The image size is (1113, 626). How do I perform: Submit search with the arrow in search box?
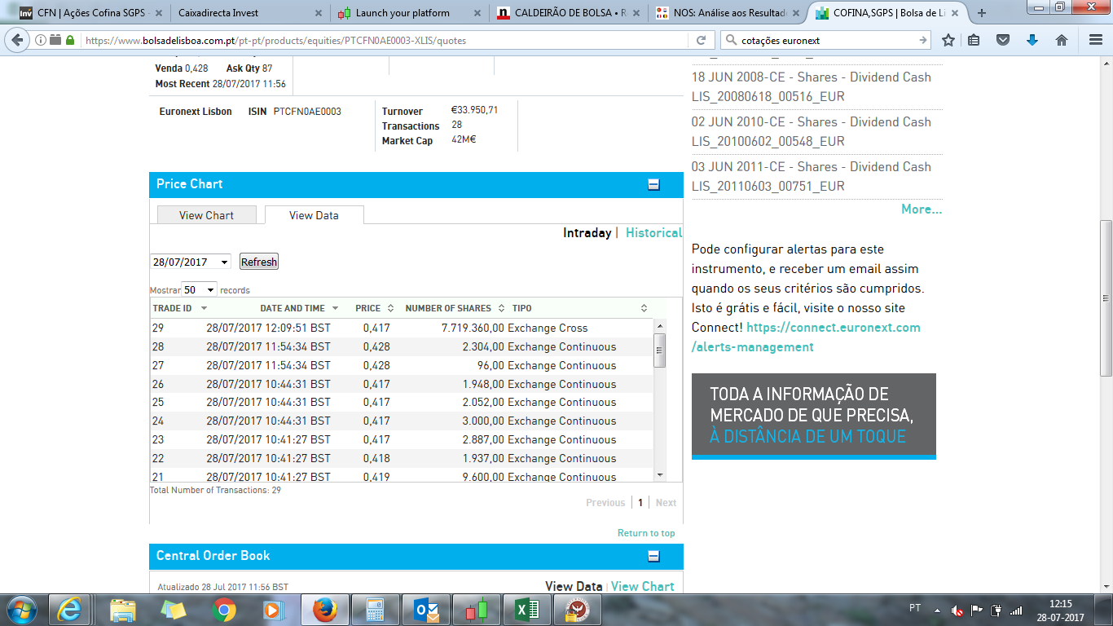tap(922, 40)
